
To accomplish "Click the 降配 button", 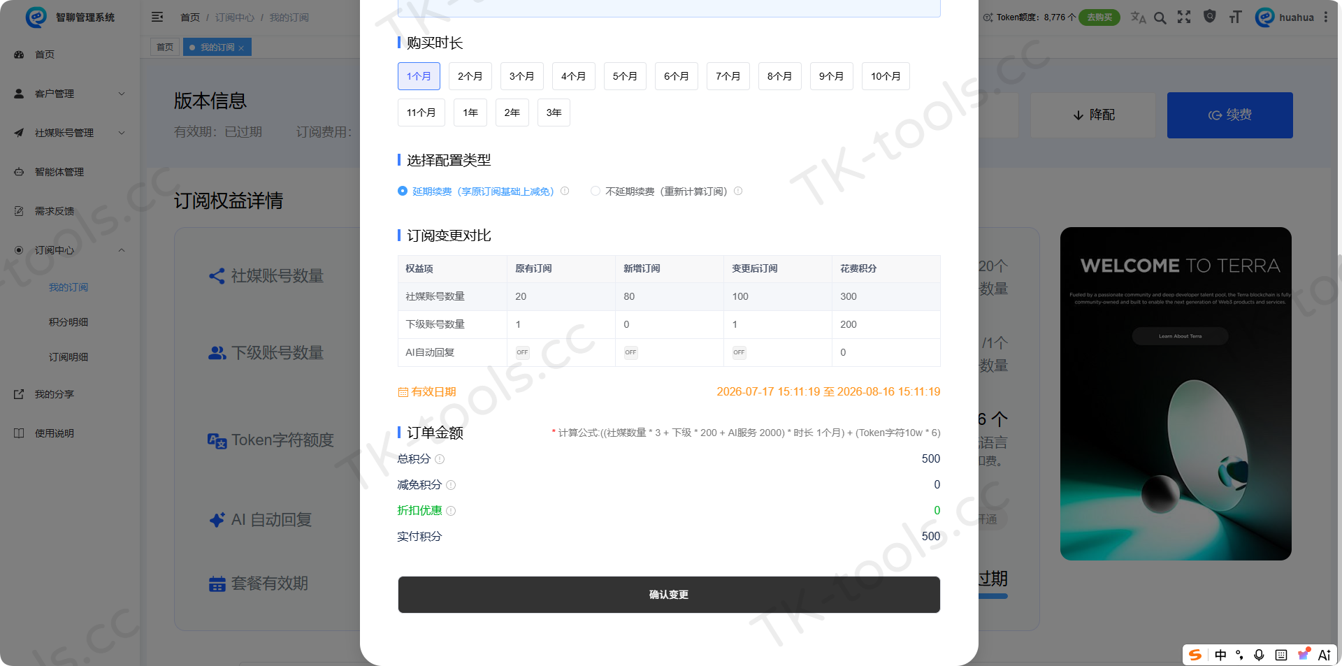I will click(x=1094, y=115).
